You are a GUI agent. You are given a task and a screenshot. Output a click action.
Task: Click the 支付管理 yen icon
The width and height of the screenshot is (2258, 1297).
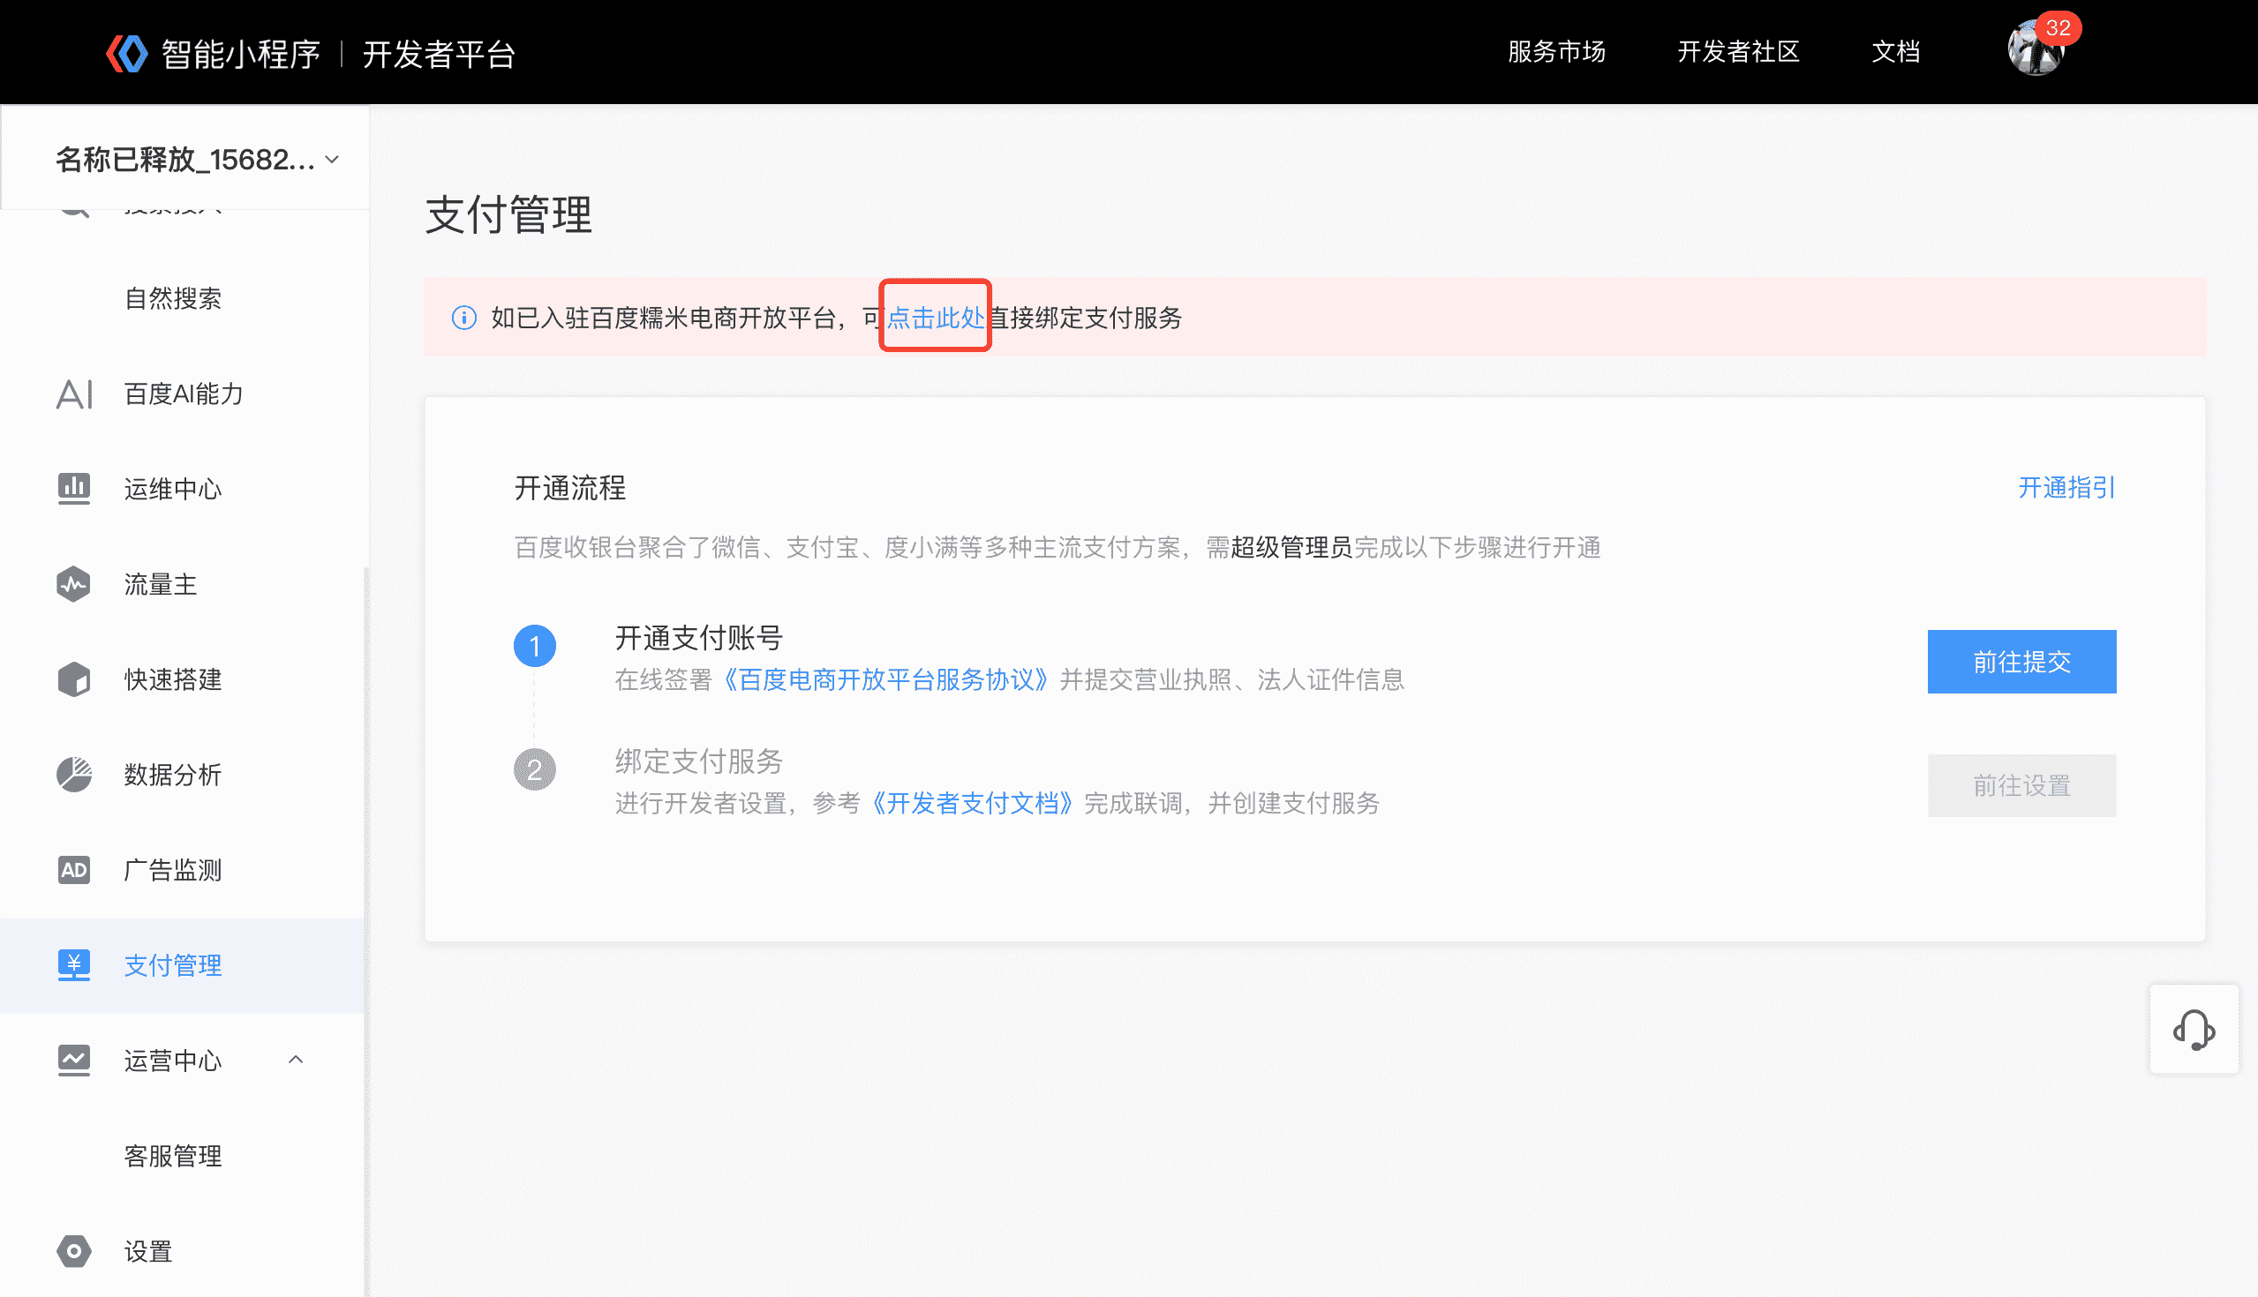(x=74, y=965)
